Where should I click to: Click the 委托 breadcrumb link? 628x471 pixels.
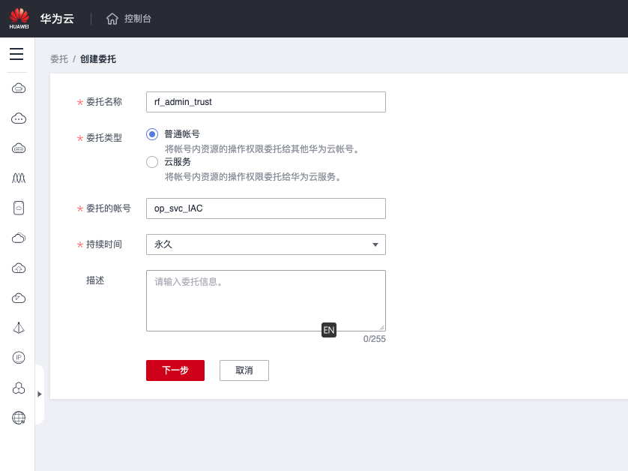59,59
